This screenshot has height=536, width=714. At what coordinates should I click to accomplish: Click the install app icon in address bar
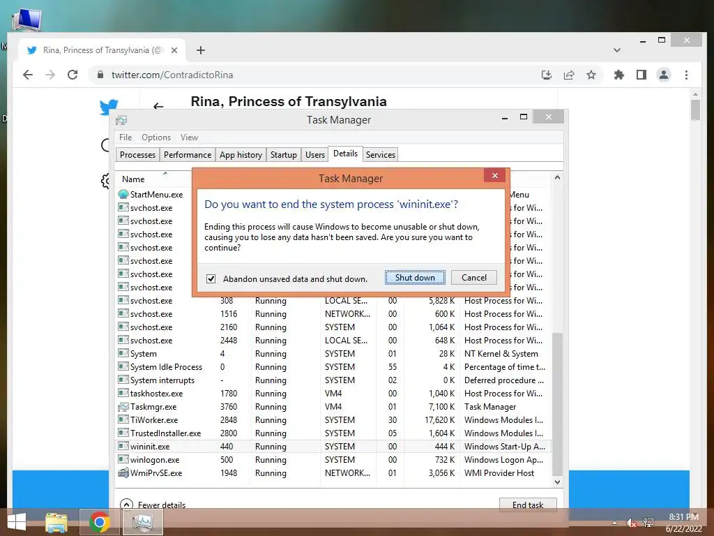point(547,75)
